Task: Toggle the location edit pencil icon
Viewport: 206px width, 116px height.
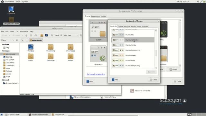Action: coord(22,40)
